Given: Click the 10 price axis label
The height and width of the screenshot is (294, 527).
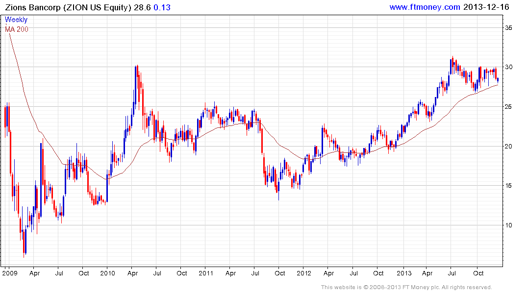Looking at the screenshot, I should click(508, 225).
